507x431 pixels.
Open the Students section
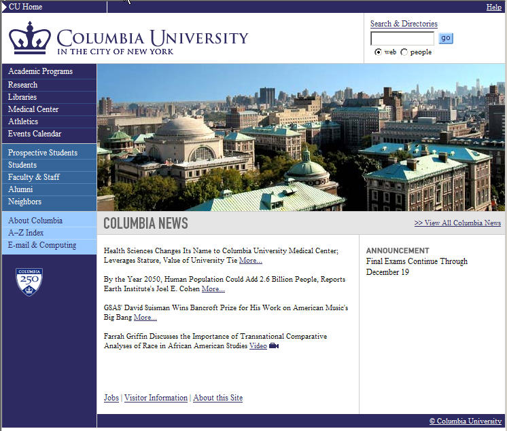[x=22, y=165]
